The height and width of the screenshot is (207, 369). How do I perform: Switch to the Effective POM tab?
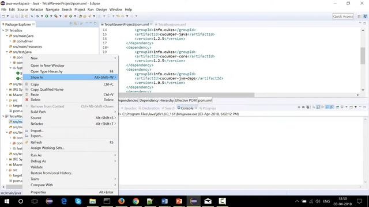[186, 101]
